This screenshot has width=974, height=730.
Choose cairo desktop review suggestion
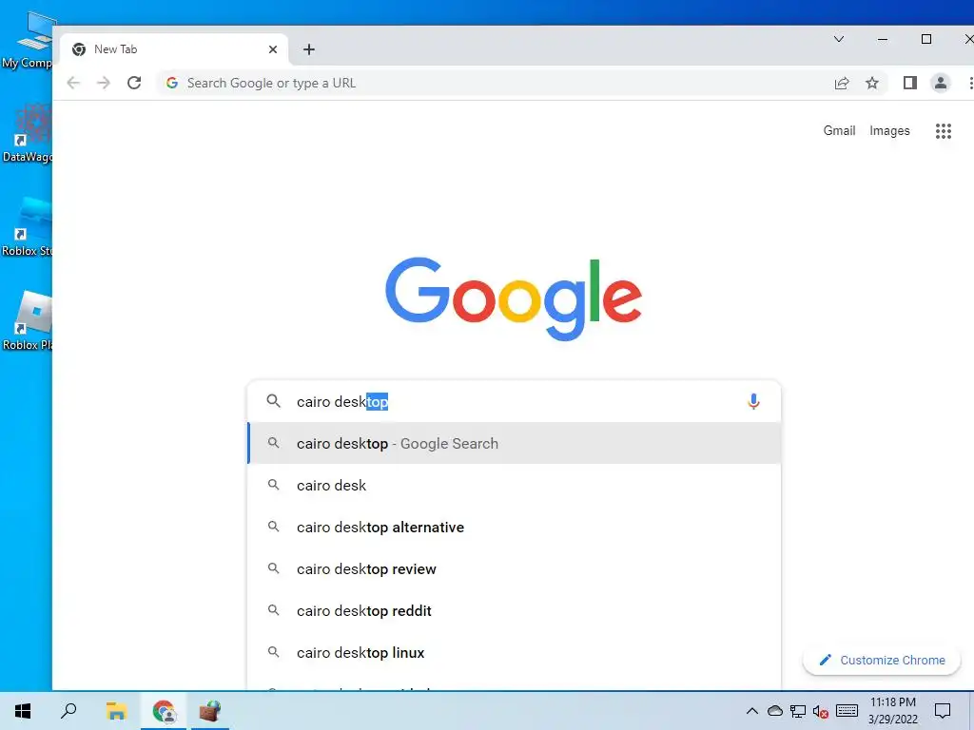pos(515,568)
